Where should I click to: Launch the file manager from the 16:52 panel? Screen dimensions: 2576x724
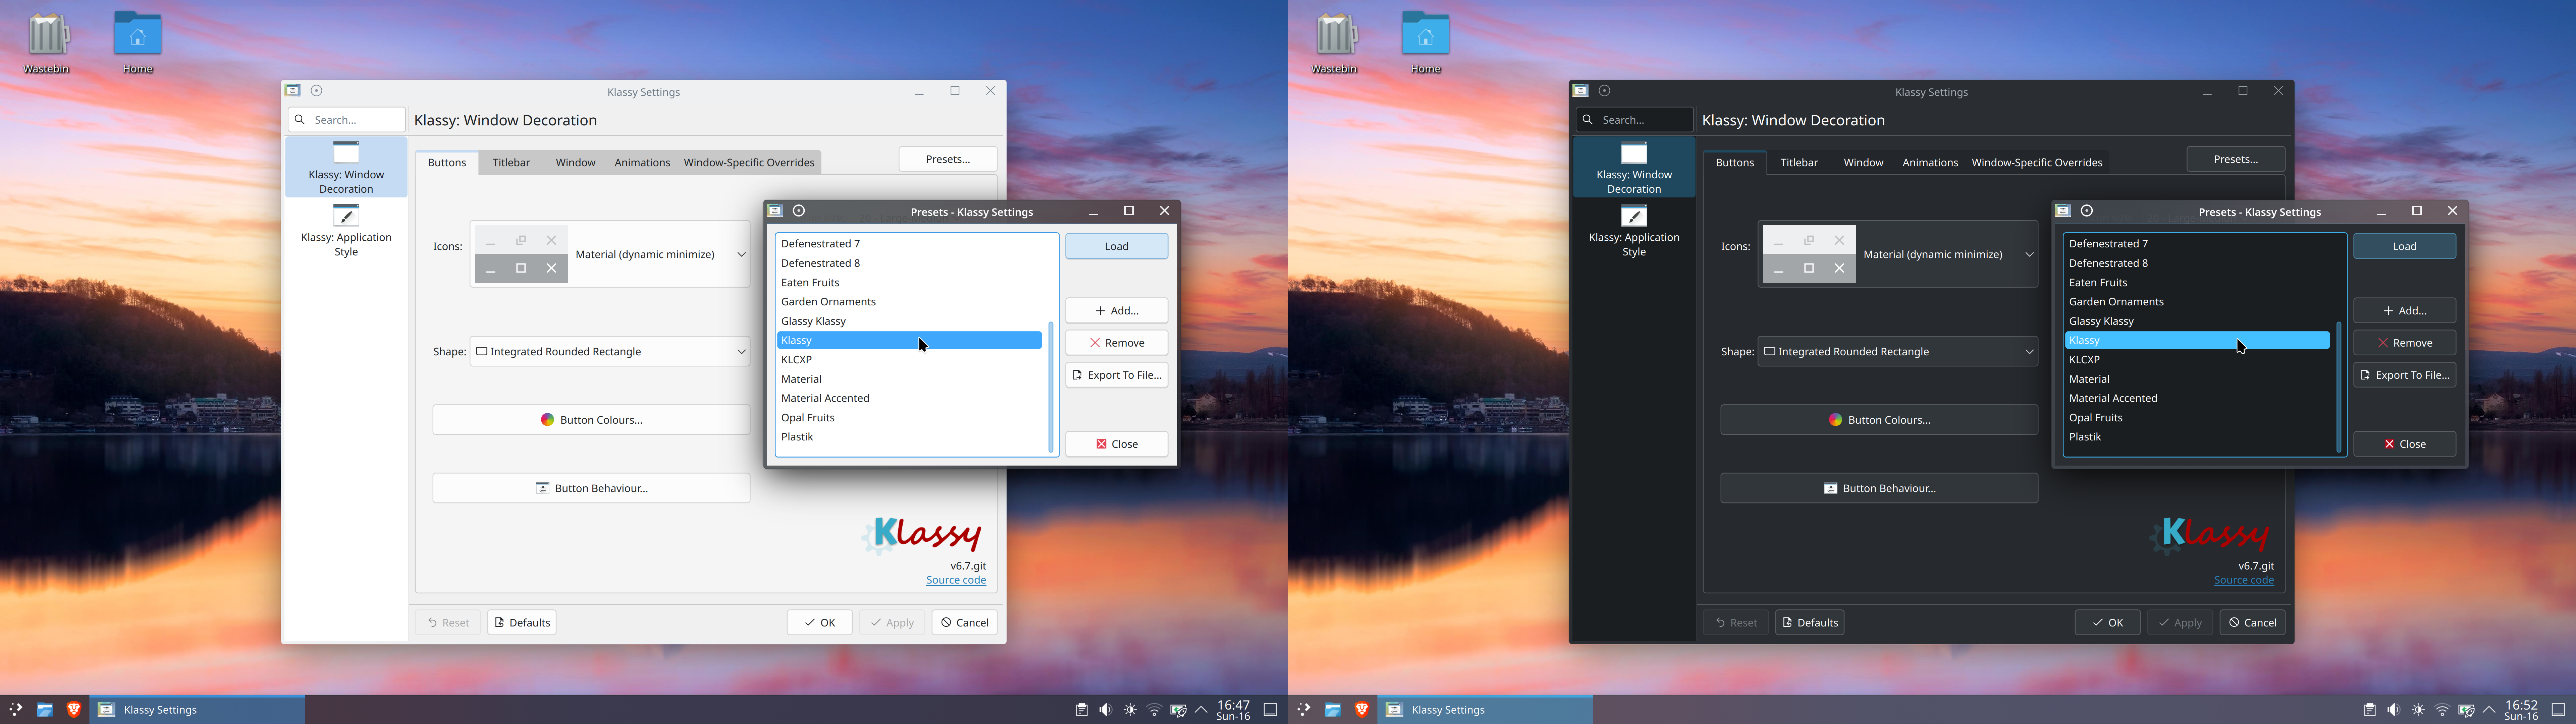pyautogui.click(x=1333, y=710)
